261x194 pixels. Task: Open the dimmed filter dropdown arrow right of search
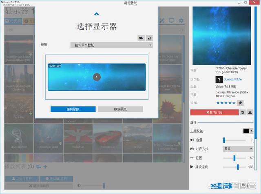182,30
